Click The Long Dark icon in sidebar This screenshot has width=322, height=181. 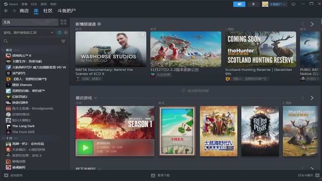pyautogui.click(x=8, y=126)
